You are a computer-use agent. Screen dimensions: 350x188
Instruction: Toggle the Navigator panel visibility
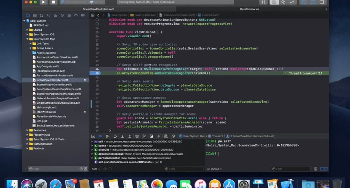point(304,2)
